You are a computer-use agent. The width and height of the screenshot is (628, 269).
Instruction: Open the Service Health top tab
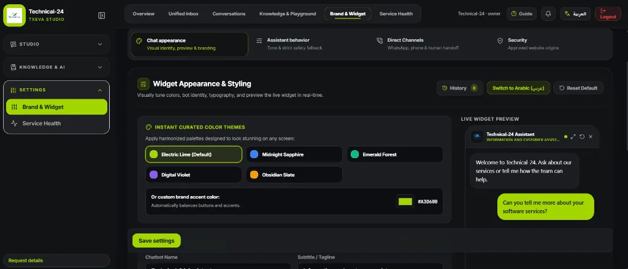click(x=396, y=13)
